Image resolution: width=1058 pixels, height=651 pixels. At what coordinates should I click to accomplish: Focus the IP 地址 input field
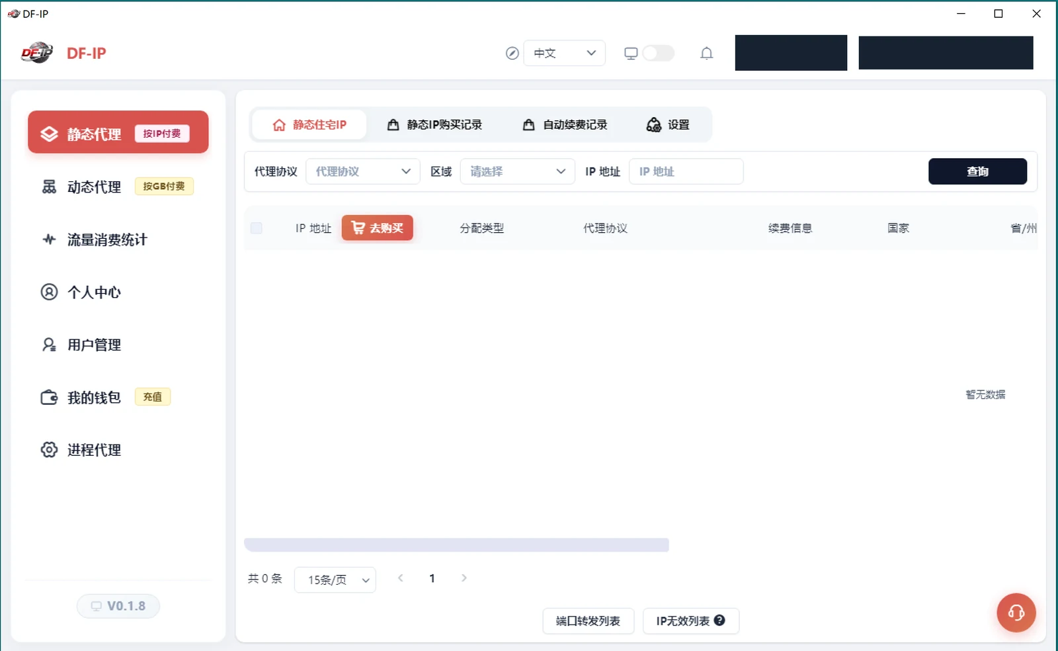pyautogui.click(x=686, y=171)
